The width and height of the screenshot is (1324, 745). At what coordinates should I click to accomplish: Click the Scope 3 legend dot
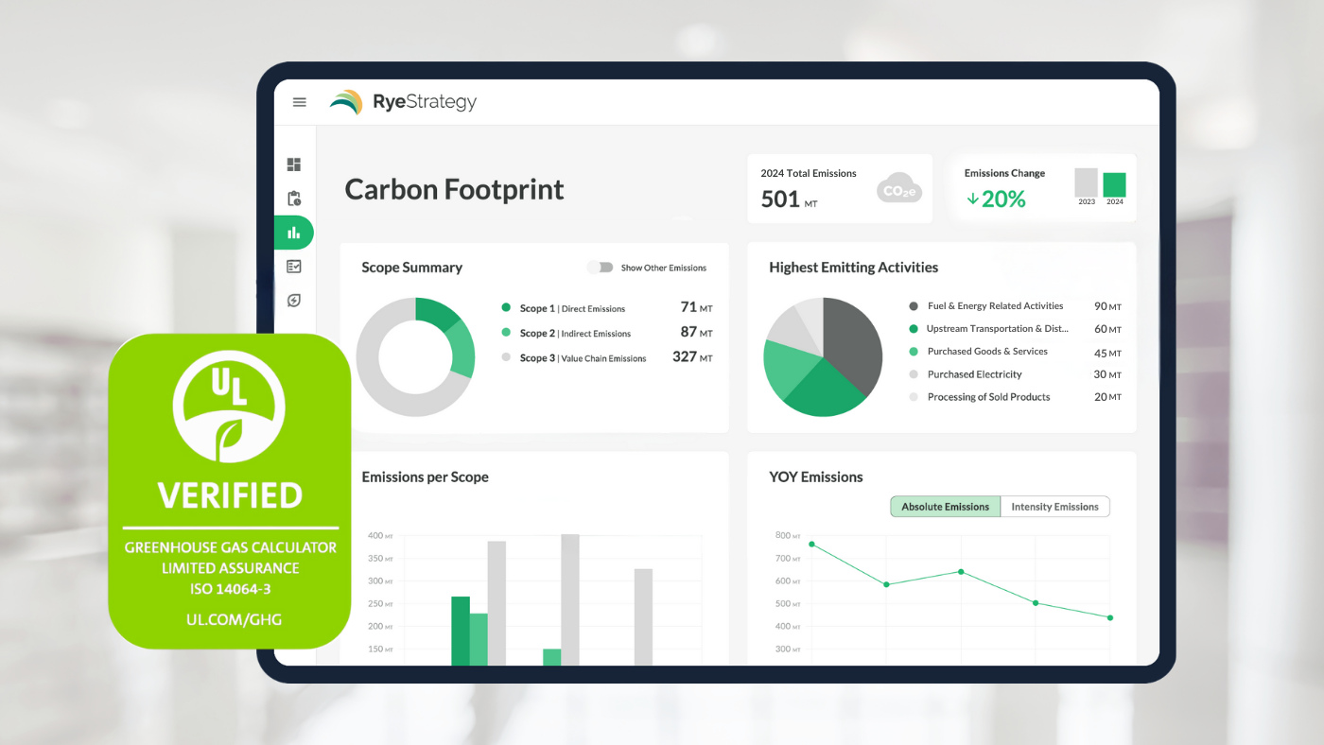506,357
